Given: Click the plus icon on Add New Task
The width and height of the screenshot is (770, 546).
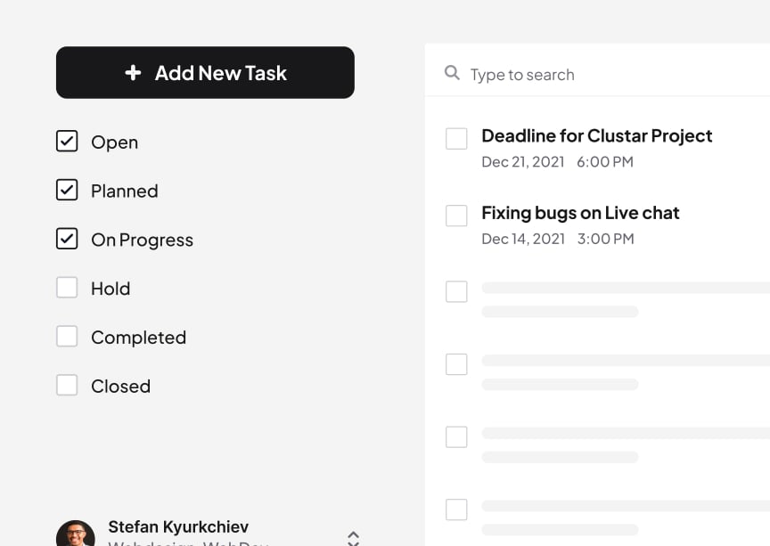Looking at the screenshot, I should [x=133, y=73].
